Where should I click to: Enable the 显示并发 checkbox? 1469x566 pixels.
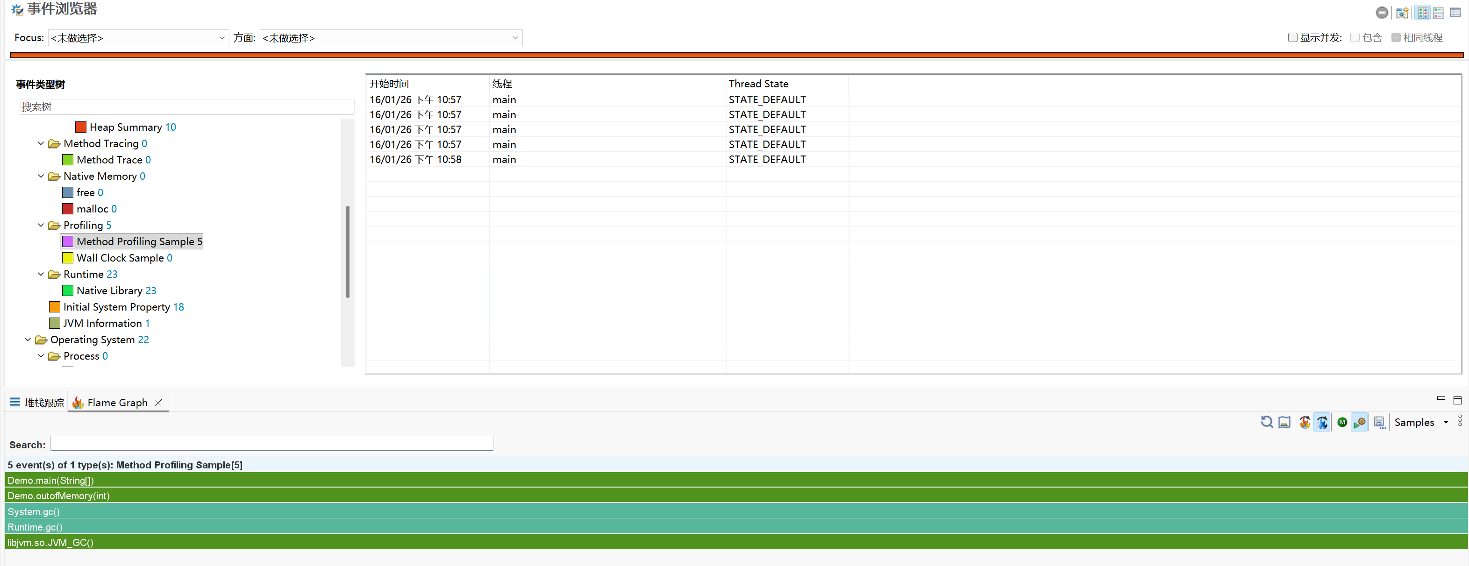1293,38
